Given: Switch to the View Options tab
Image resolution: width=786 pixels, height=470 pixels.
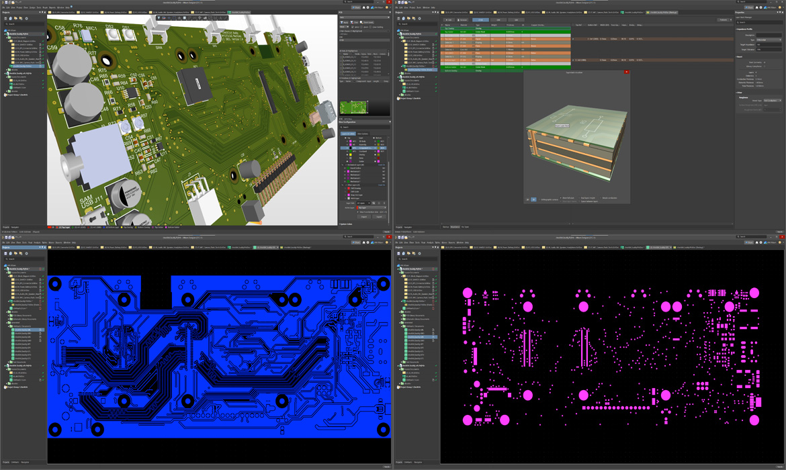Looking at the screenshot, I should [x=362, y=134].
